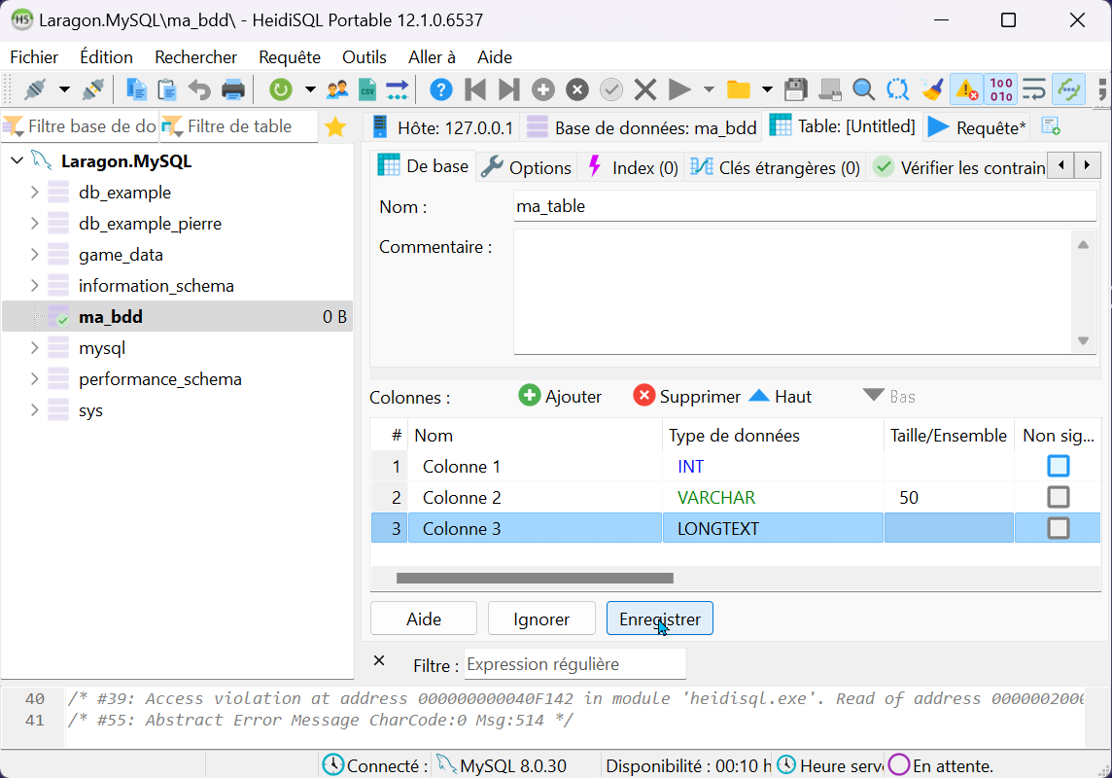The image size is (1112, 778).
Task: Switch to the Options tab
Action: (528, 167)
